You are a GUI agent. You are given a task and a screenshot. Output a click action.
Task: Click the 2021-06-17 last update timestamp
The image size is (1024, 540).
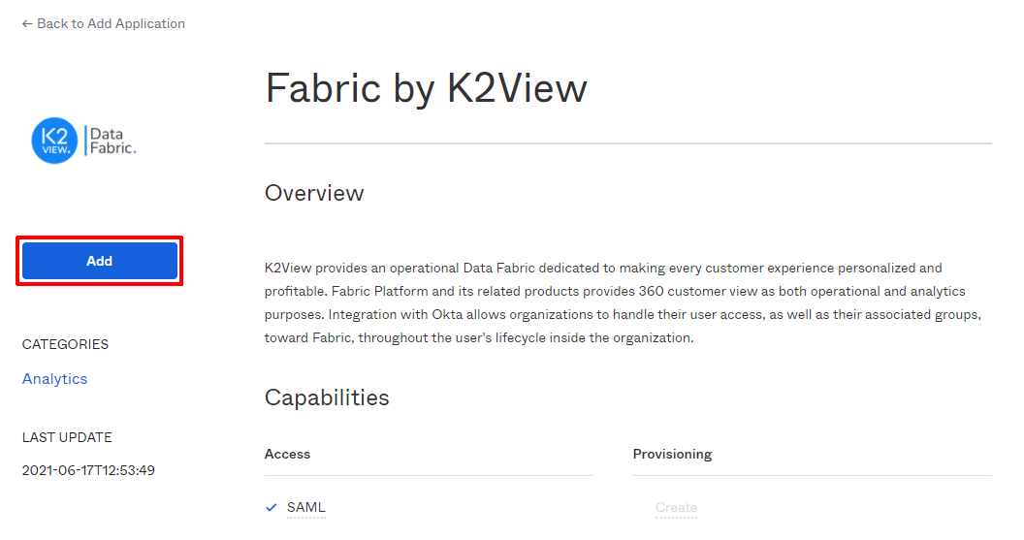pos(88,470)
